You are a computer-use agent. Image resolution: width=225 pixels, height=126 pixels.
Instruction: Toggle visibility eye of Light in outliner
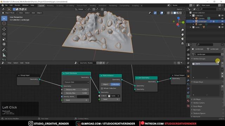click(222, 24)
